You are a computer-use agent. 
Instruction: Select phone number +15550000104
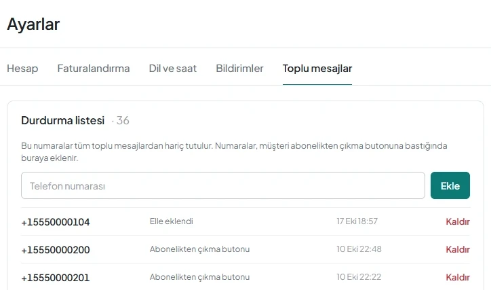point(56,222)
